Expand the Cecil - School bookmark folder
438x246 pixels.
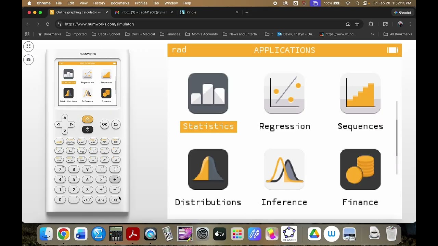pos(106,34)
